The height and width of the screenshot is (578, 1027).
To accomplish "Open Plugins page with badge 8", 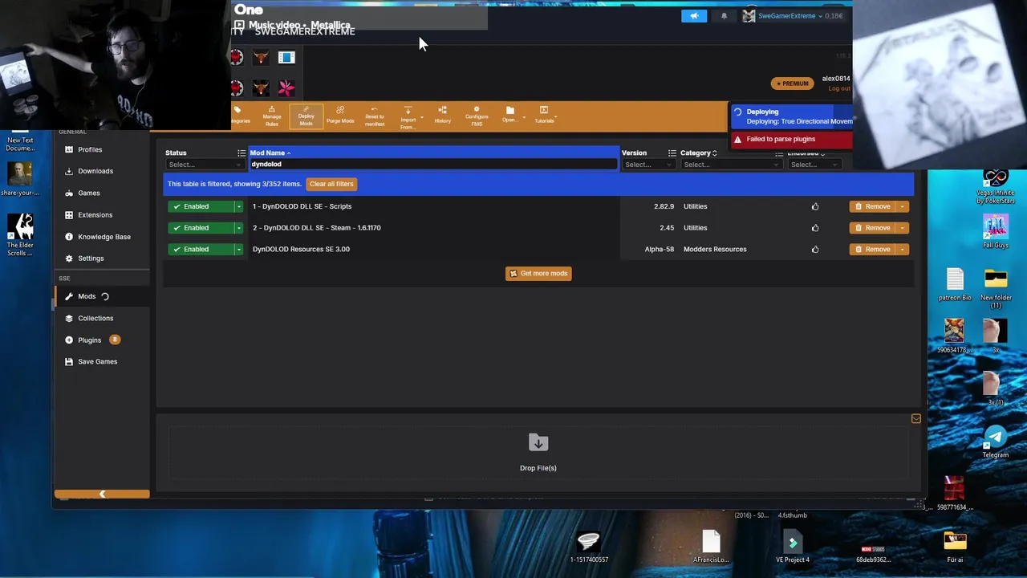I will (102, 340).
